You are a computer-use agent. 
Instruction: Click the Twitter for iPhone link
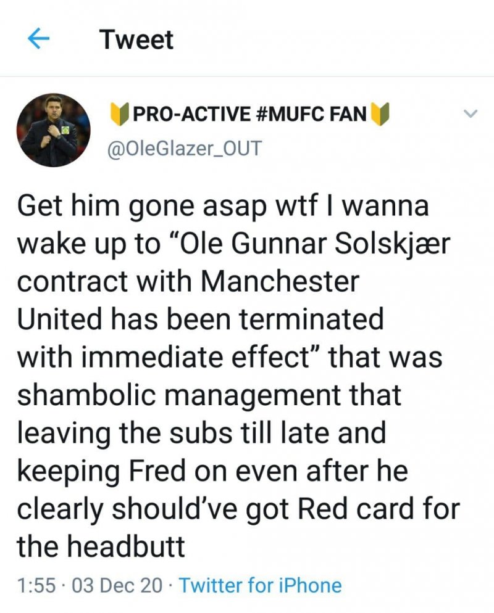pos(260,585)
